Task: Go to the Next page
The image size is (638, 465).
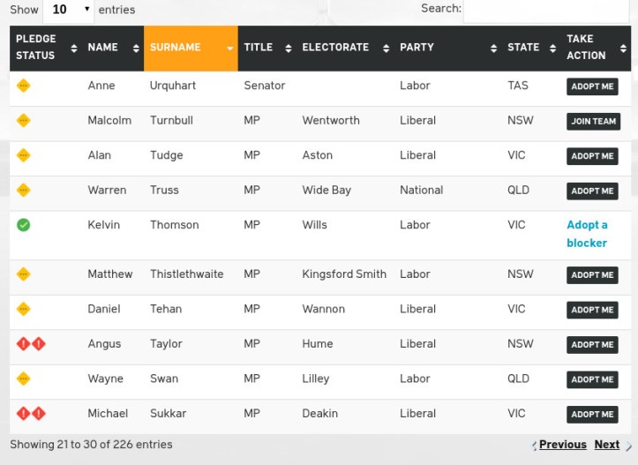Action: coord(607,445)
